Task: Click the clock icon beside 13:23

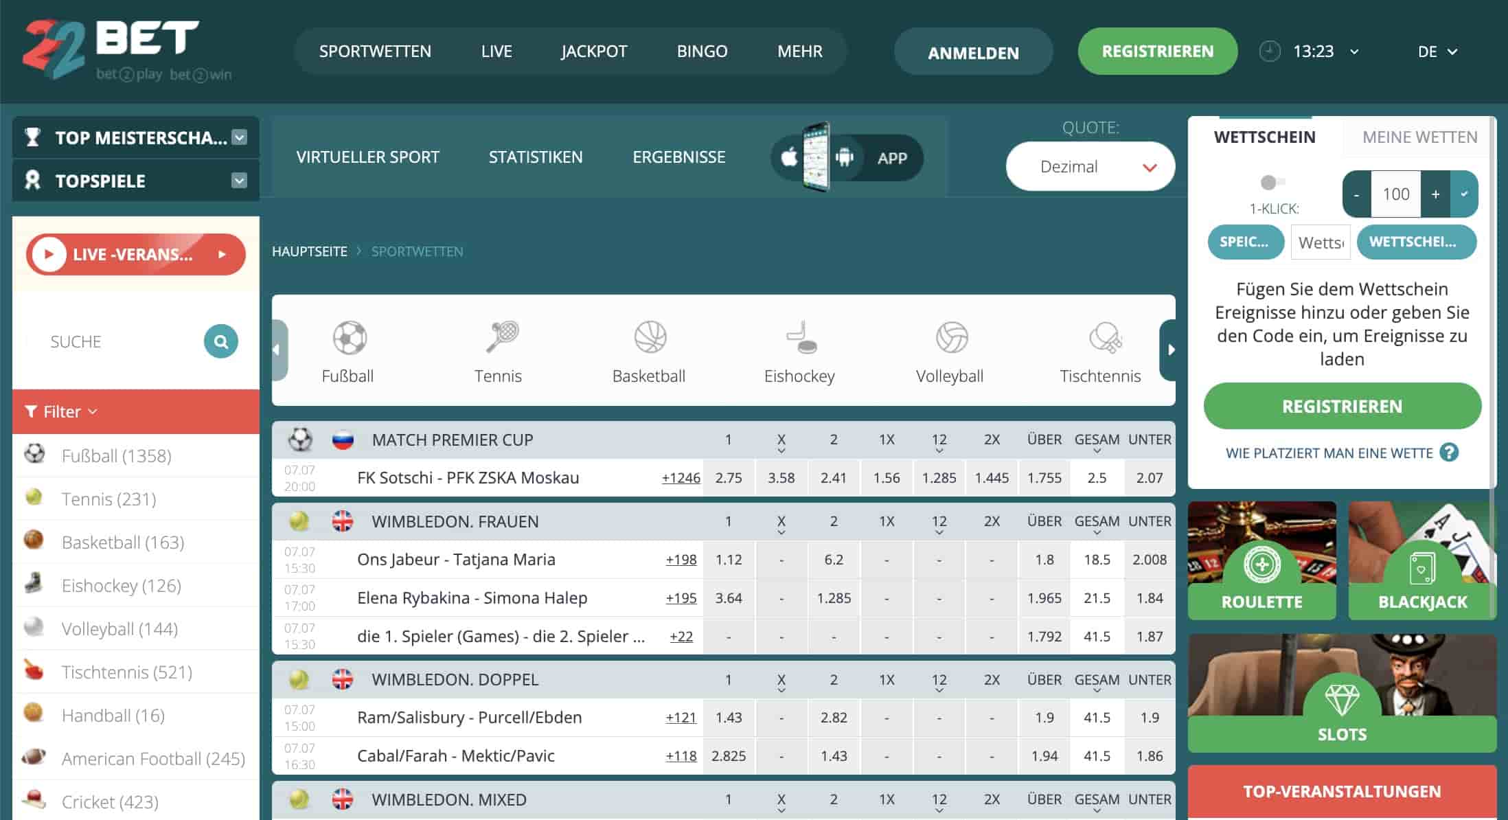Action: (1270, 52)
